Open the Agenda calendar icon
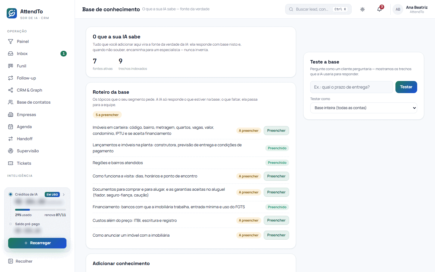The width and height of the screenshot is (435, 272). (11, 127)
